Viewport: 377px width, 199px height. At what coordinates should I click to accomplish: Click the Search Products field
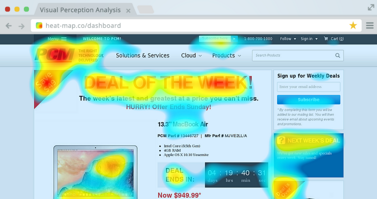(297, 56)
